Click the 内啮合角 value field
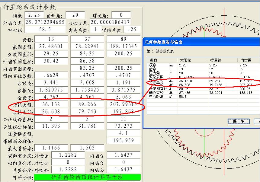 pyautogui.click(x=110, y=22)
